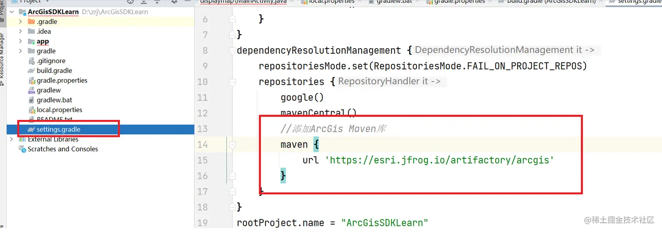
Task: Click the ArcGisSDKLearn root project icon
Action: (22, 12)
